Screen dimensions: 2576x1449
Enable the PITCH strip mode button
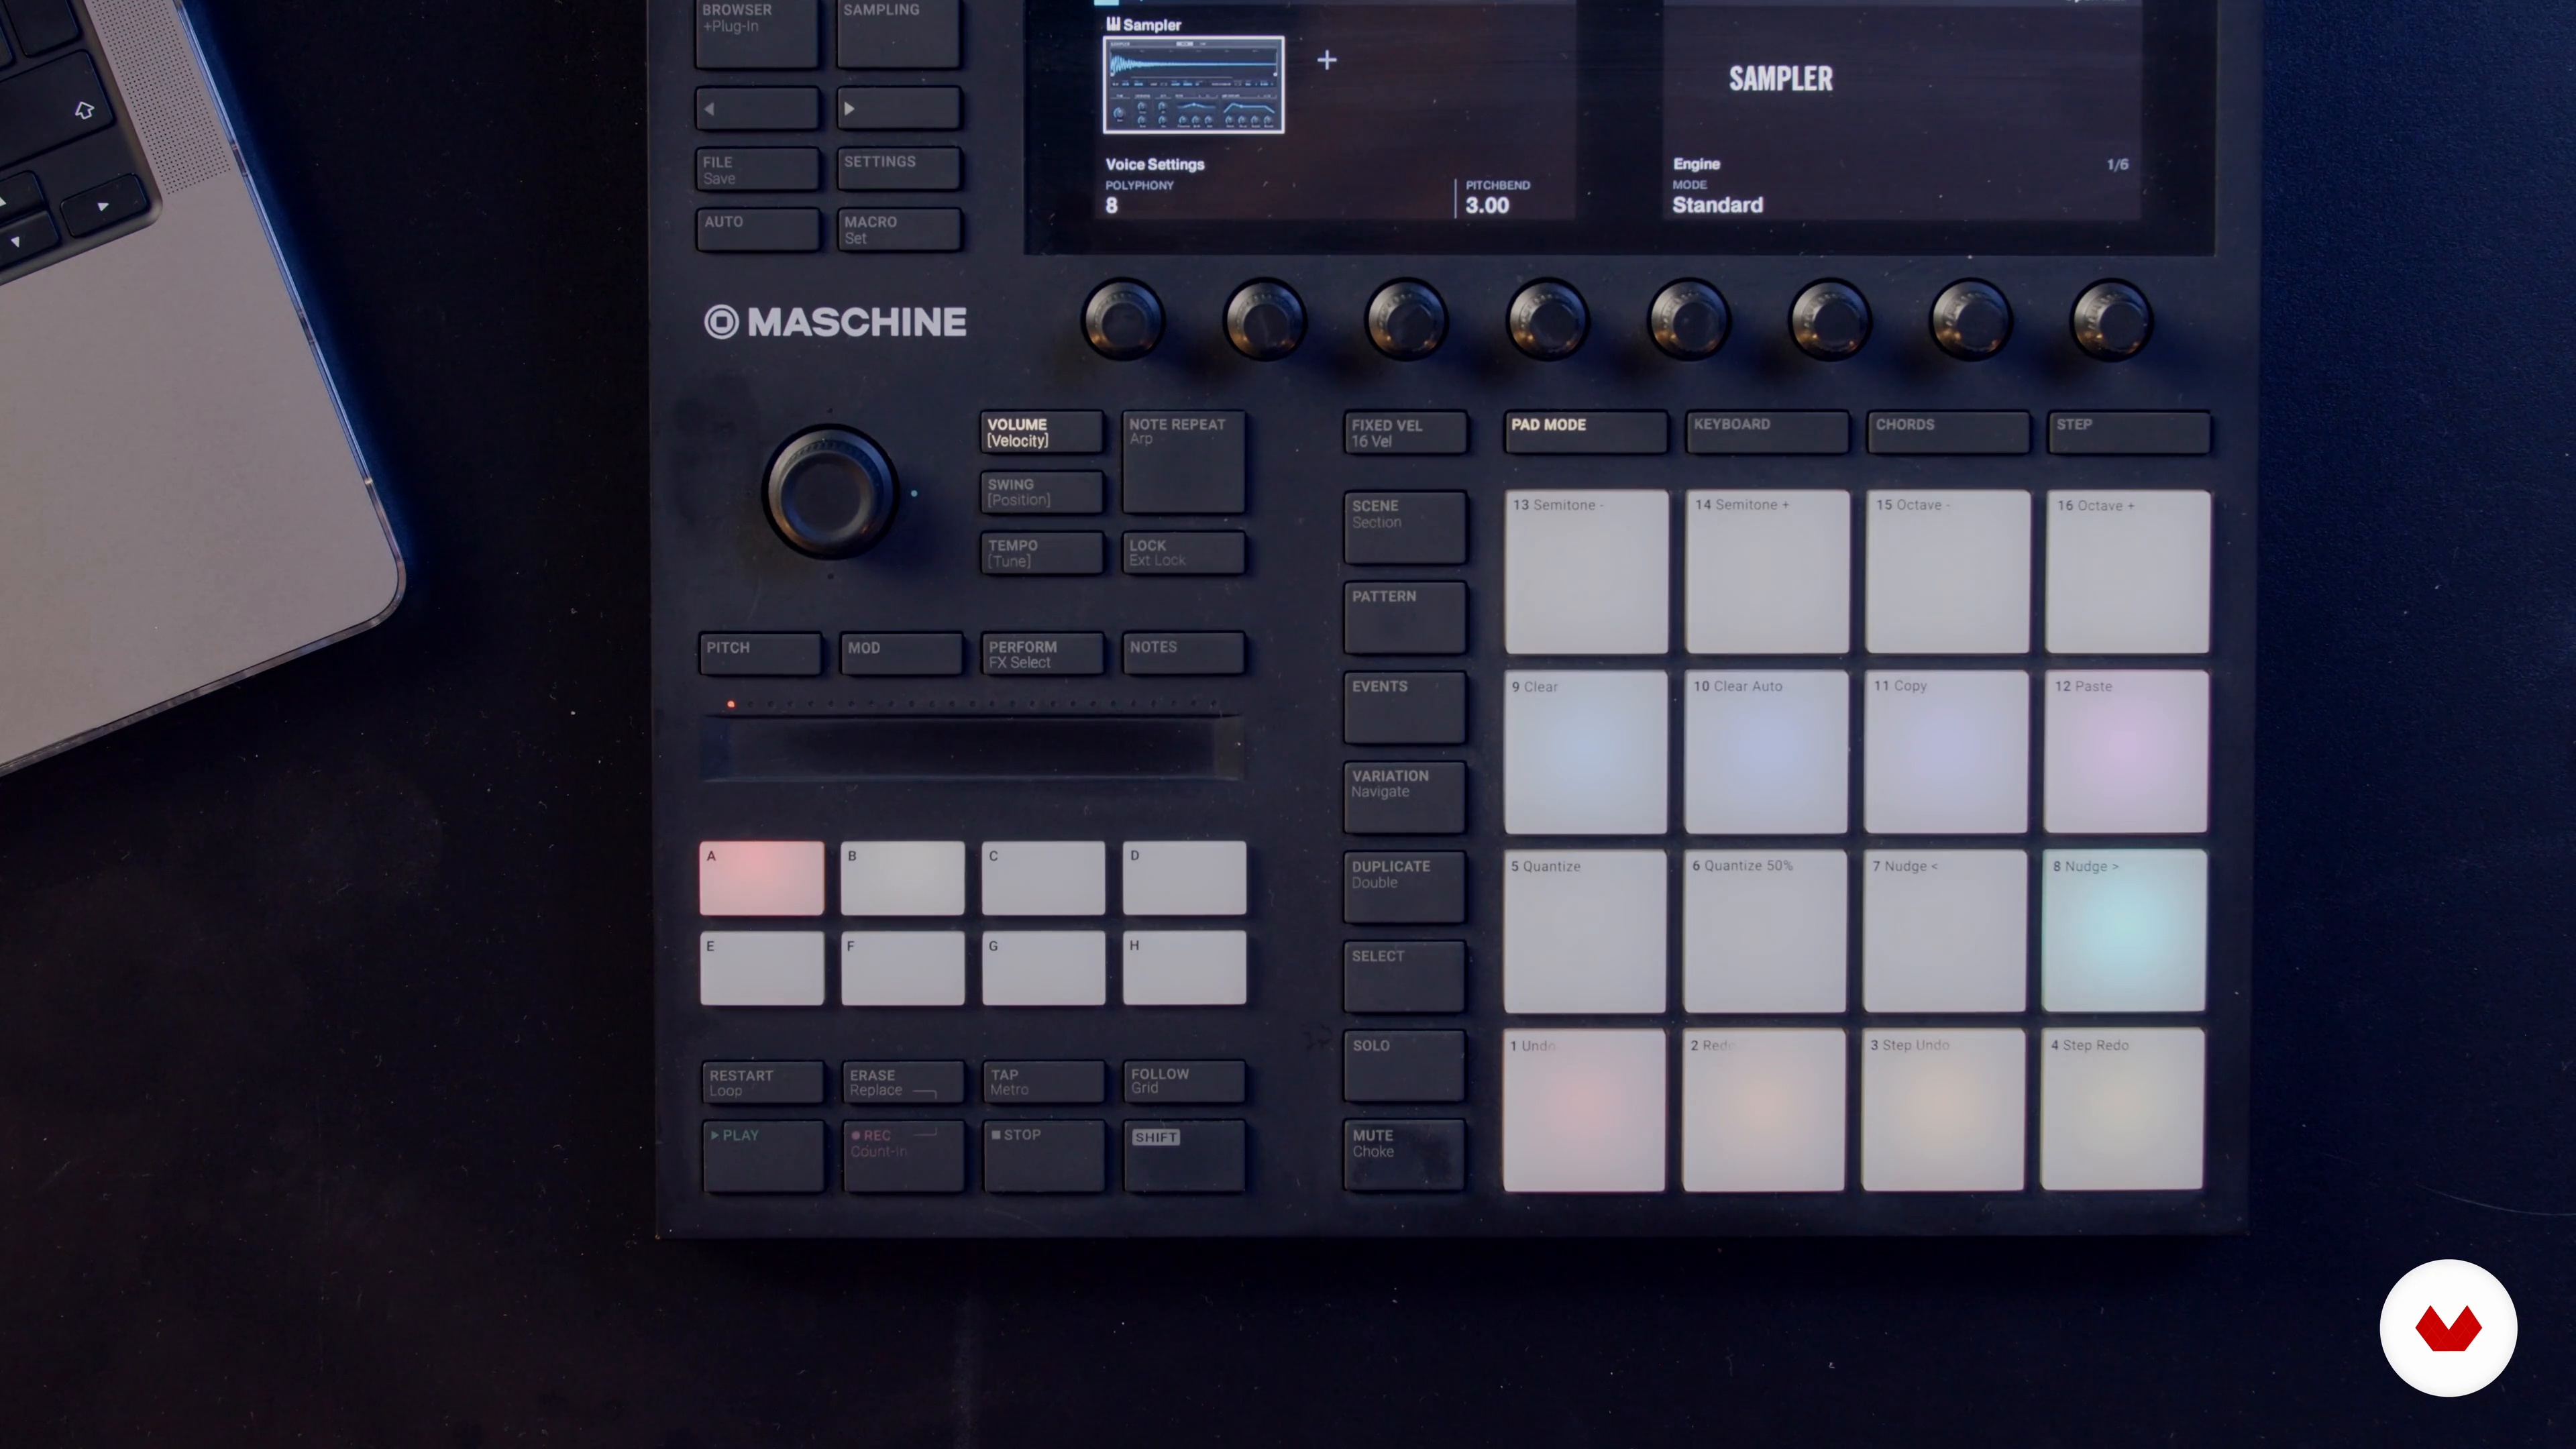coord(760,654)
